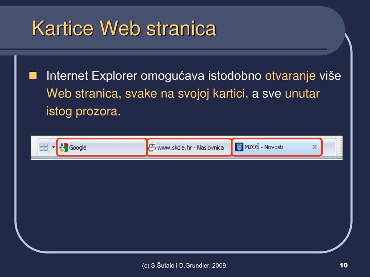Expand the tab list dropdown arrow

(x=53, y=147)
